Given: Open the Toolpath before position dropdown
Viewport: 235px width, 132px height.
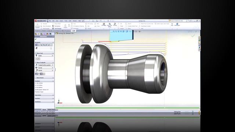Looking at the screenshot, I should pyautogui.click(x=46, y=65).
